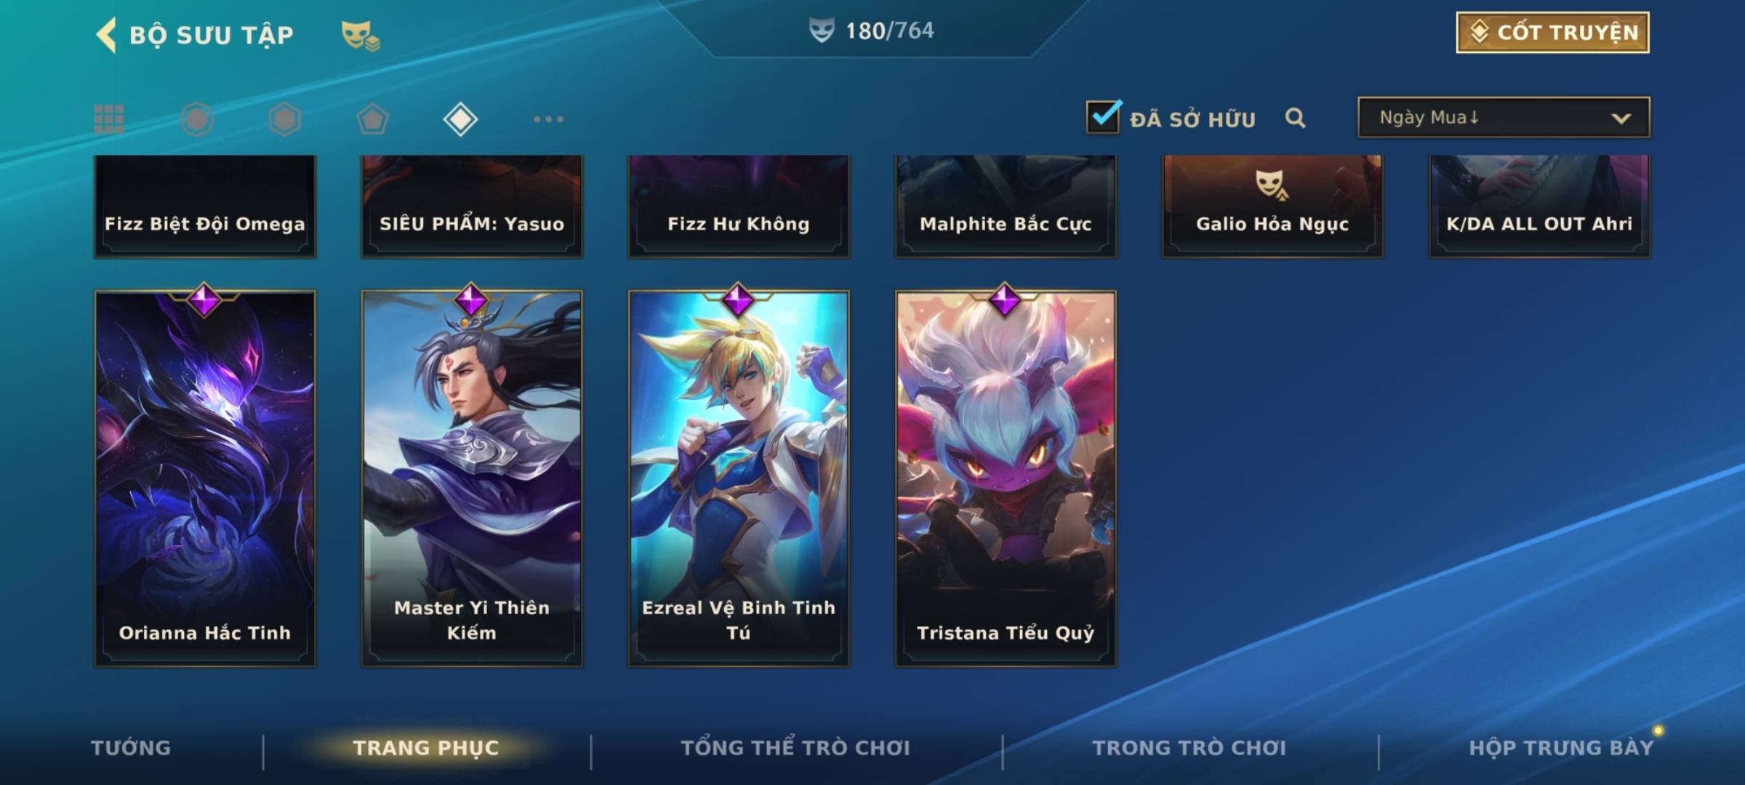Filter by the first round rarity icon

pyautogui.click(x=197, y=119)
